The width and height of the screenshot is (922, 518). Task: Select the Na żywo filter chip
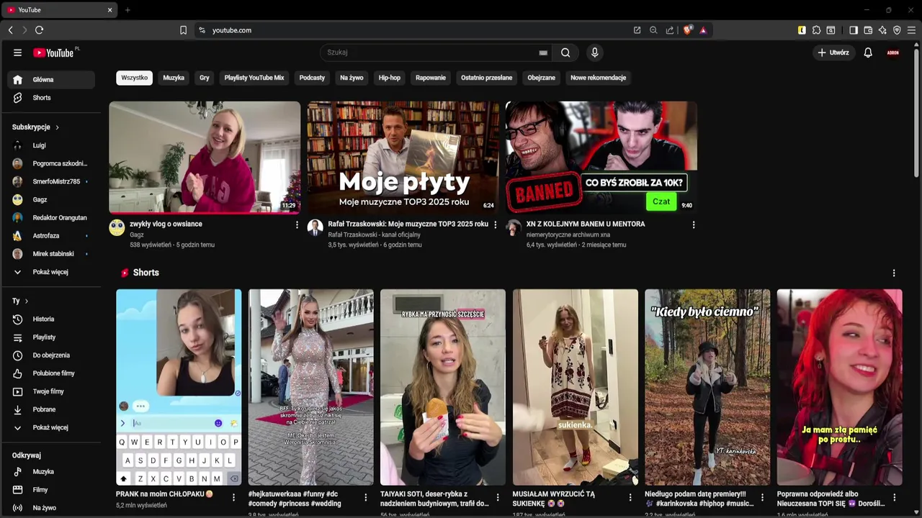coord(352,78)
